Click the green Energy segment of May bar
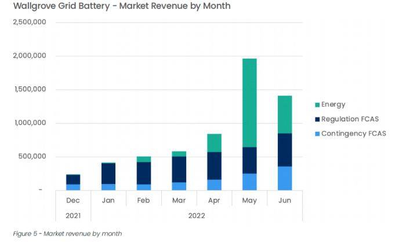 (249, 103)
